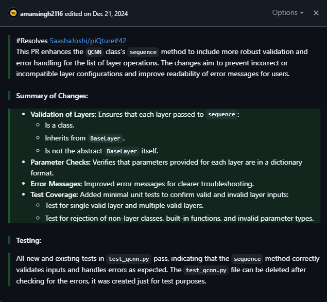
Task: Click the amansingh2116 avatar icon
Action: coord(13,13)
